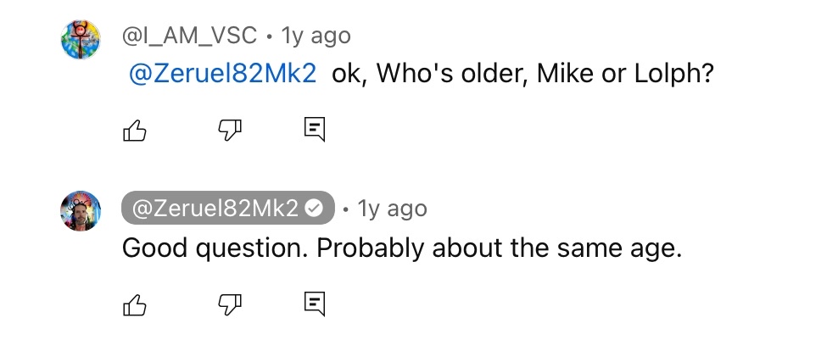Click the text "Probably about the same age."

(500, 248)
